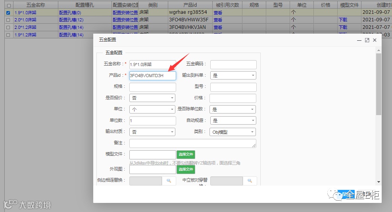Toggle the select-all checkbox in table header
Screen dimensions: 392x212
coord(9,5)
